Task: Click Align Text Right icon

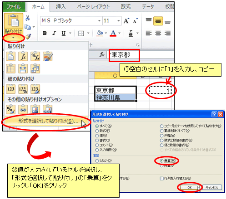Action: pyautogui.click(x=168, y=33)
